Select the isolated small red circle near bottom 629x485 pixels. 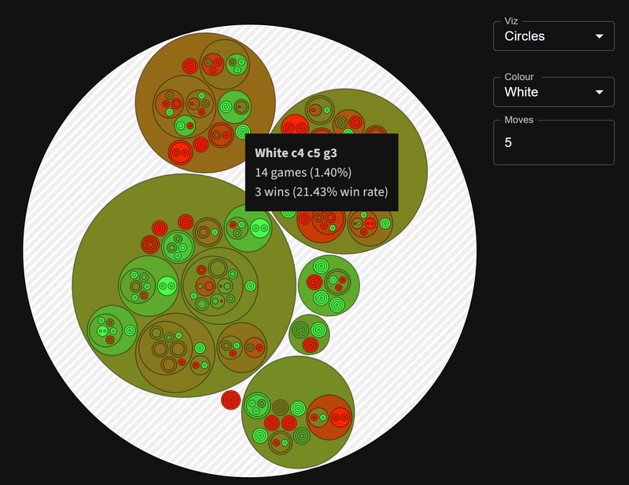tap(230, 399)
